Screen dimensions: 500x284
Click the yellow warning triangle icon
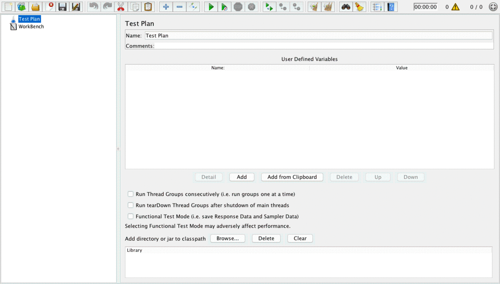(x=455, y=7)
